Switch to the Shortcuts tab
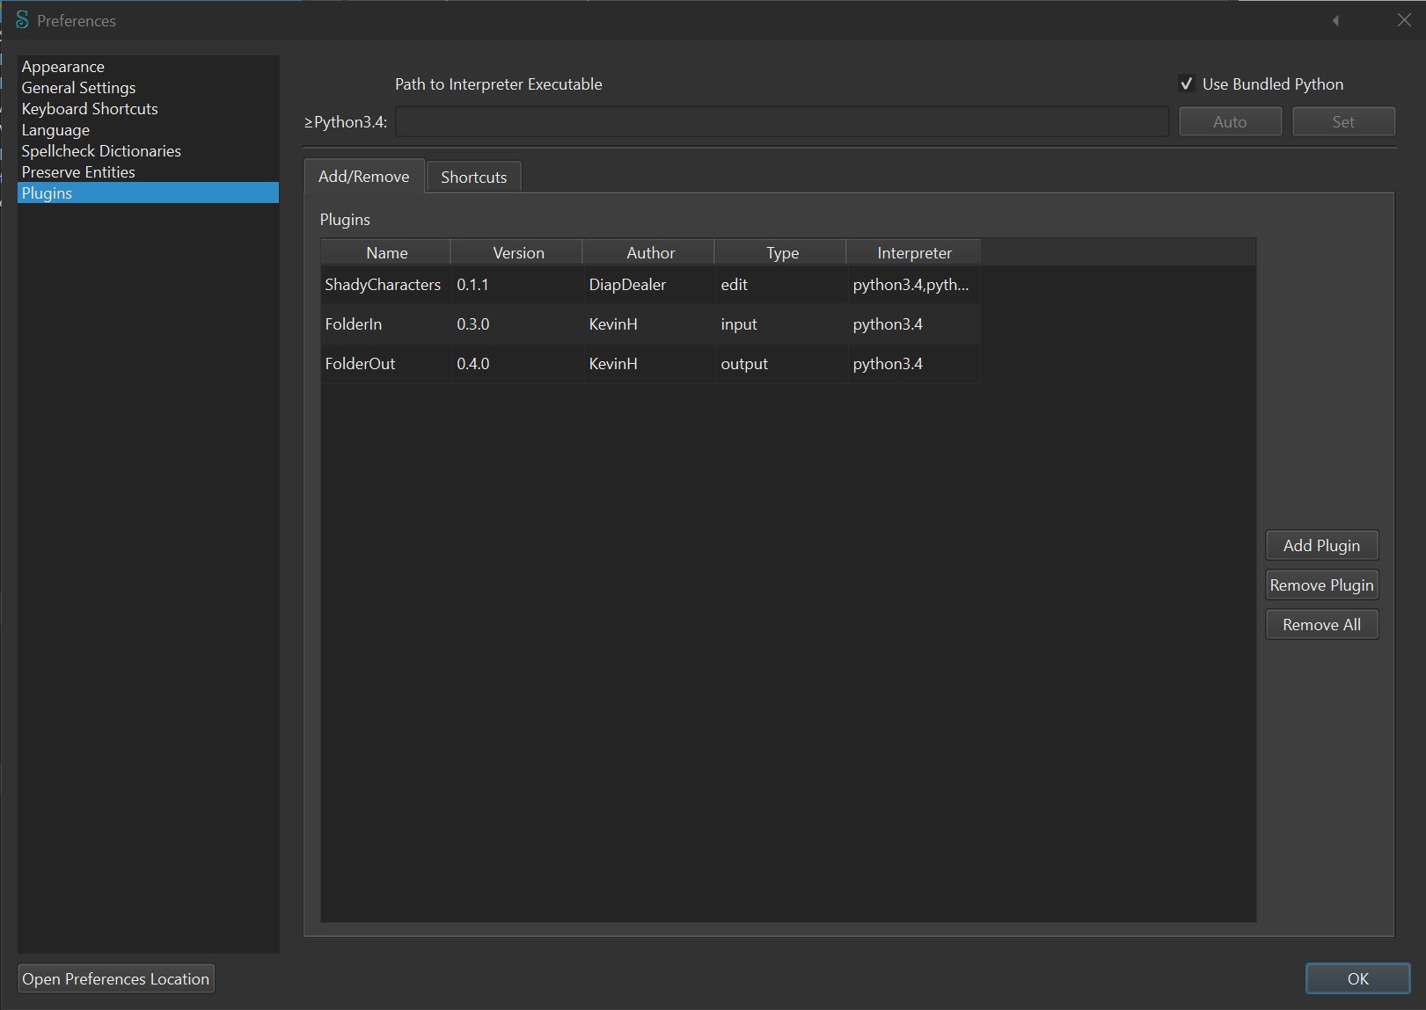The height and width of the screenshot is (1010, 1426). [x=473, y=177]
